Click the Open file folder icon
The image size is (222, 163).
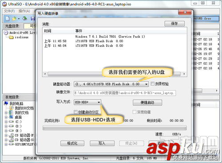[14, 19]
